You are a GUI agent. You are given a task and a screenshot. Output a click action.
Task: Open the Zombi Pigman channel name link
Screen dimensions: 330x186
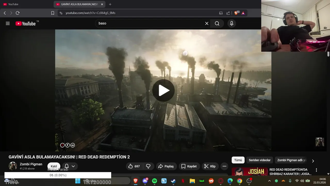(31, 164)
